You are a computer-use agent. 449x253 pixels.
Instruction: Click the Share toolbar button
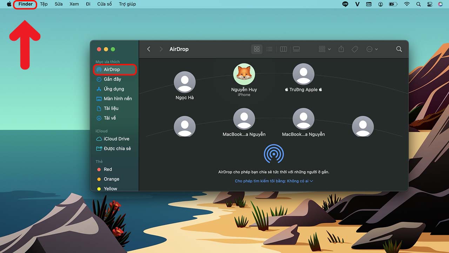(341, 49)
